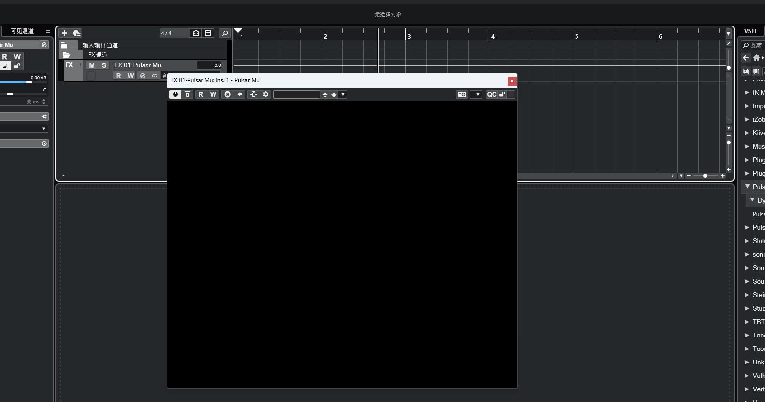Open ruler dropdown arrow at right end

(x=728, y=34)
